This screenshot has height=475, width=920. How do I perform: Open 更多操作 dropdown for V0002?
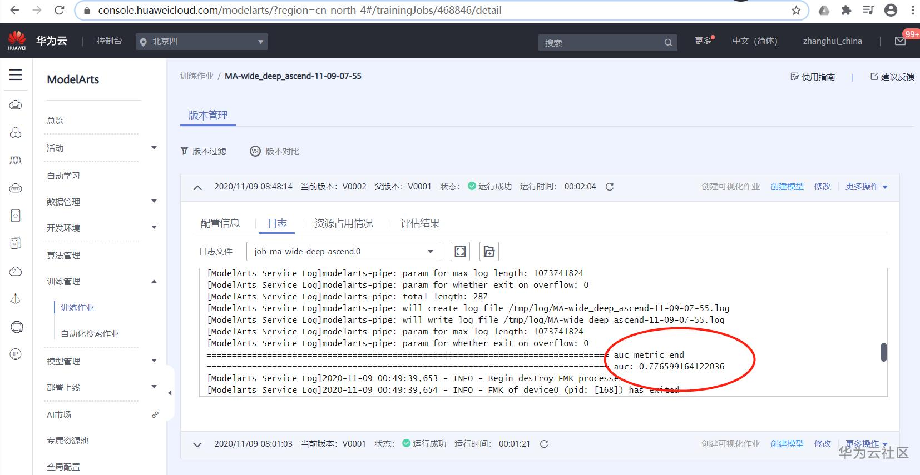pyautogui.click(x=867, y=187)
